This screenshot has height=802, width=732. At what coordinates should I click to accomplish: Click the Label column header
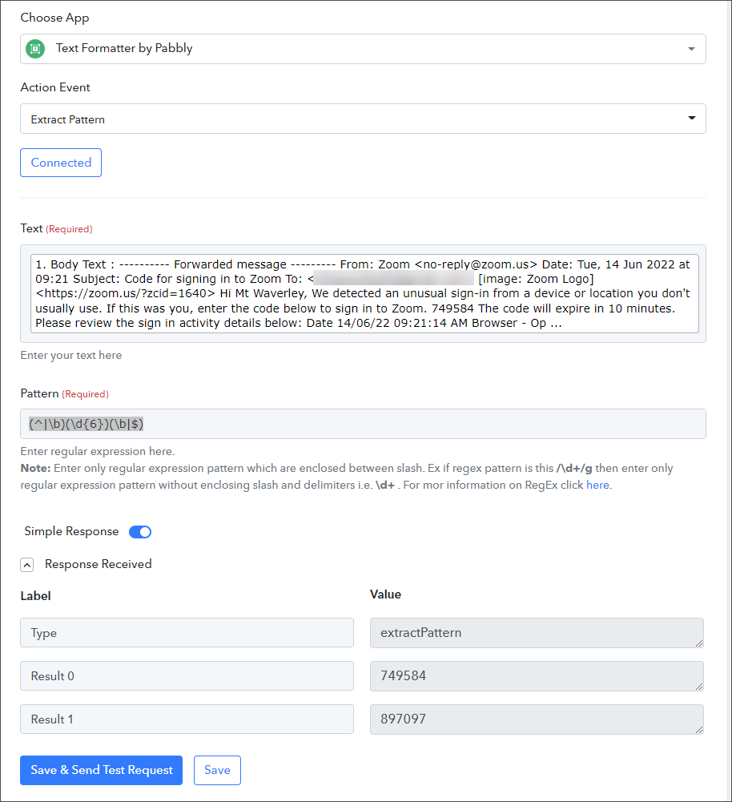(x=36, y=596)
